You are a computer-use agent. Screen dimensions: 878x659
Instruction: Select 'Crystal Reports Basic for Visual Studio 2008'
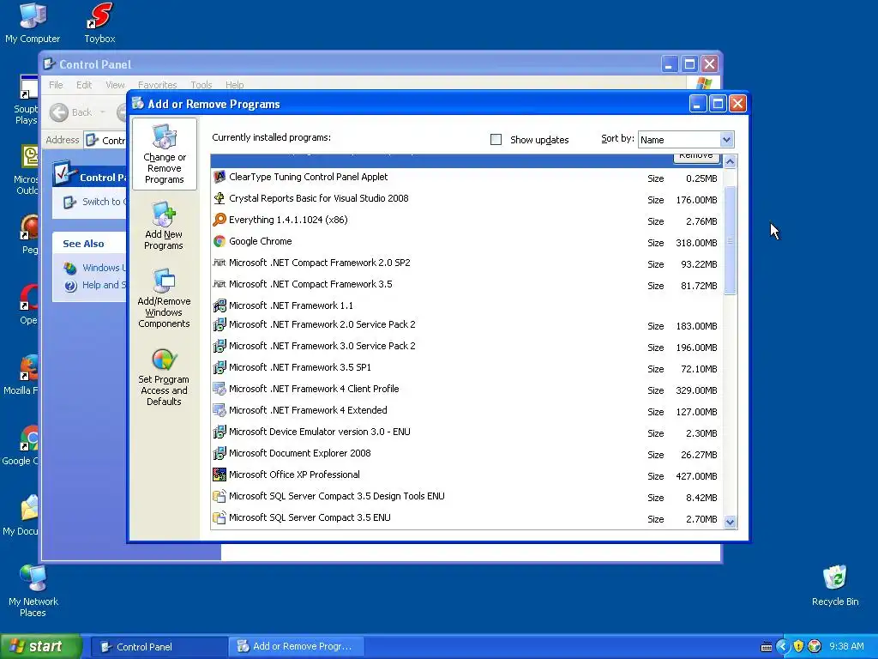coord(319,198)
